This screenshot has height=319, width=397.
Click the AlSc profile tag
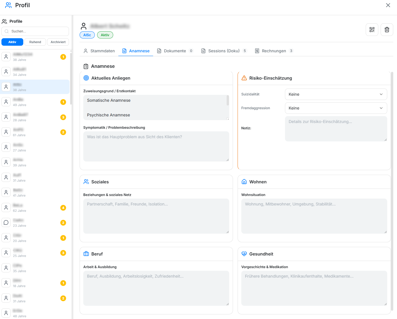tap(87, 35)
